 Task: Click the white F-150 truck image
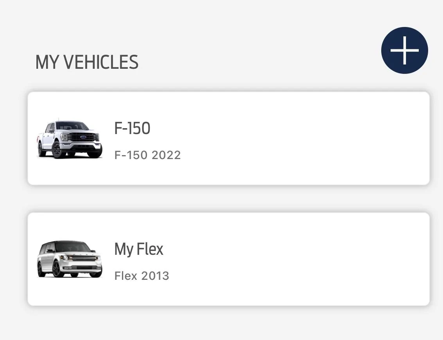click(x=70, y=139)
